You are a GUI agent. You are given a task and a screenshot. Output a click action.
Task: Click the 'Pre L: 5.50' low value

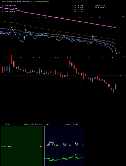tap(78, 9)
